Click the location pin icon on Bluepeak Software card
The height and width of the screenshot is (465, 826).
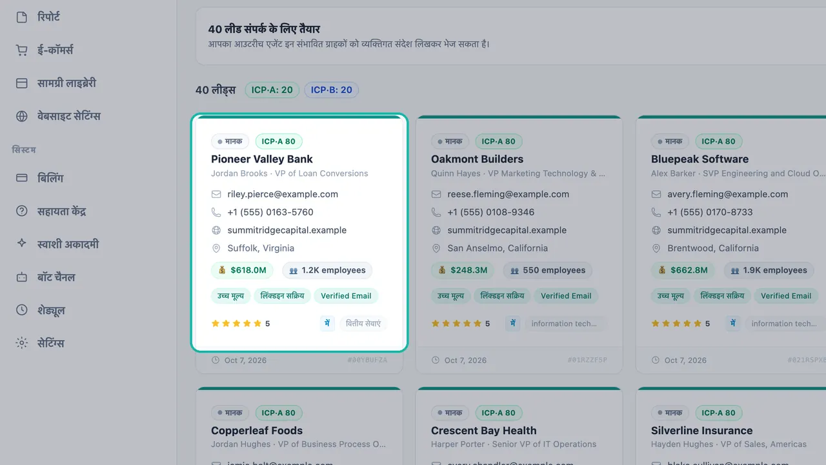click(656, 248)
